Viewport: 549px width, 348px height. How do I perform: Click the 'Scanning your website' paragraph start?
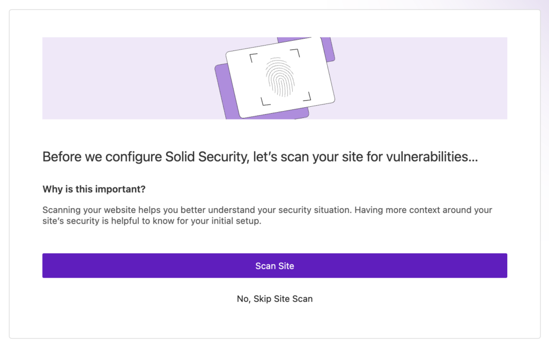click(80, 210)
